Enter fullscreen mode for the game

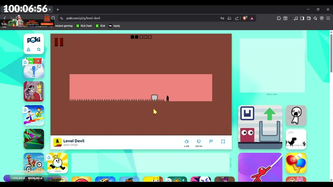coord(223,141)
